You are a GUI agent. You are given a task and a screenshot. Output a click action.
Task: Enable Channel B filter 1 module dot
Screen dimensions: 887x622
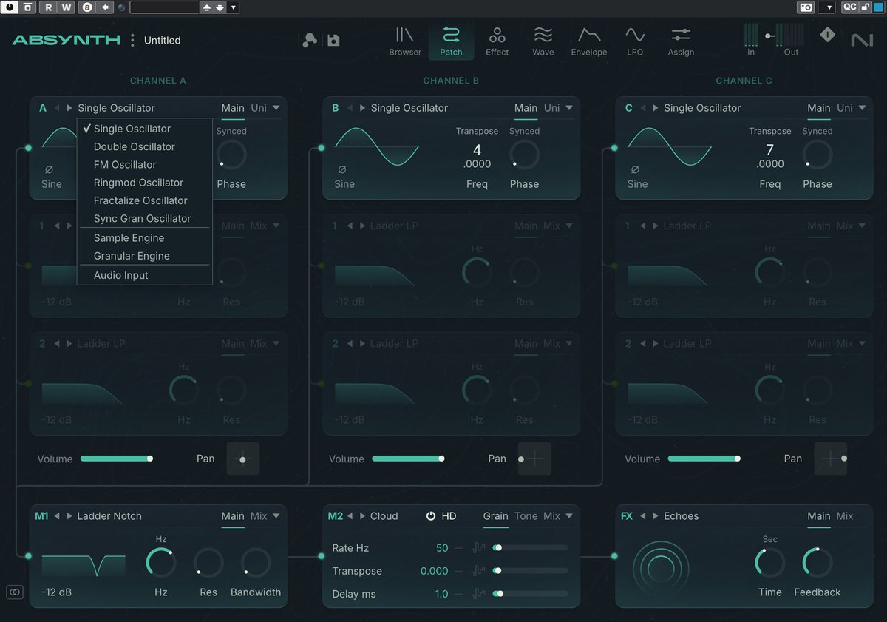coord(322,265)
